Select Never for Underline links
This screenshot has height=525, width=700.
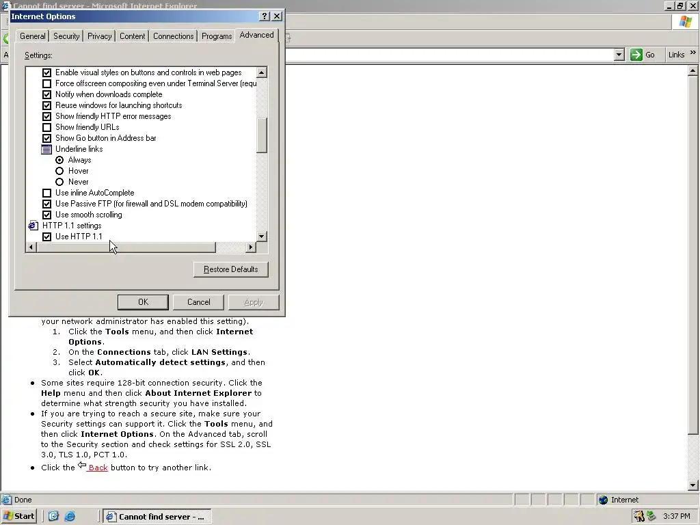pos(59,182)
